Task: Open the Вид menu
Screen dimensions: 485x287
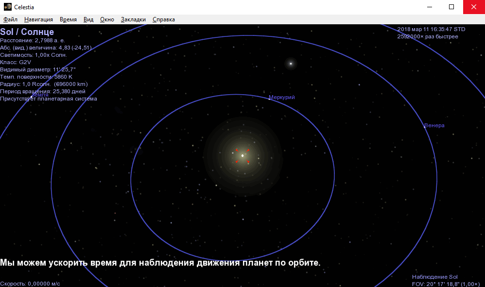Action: tap(88, 19)
